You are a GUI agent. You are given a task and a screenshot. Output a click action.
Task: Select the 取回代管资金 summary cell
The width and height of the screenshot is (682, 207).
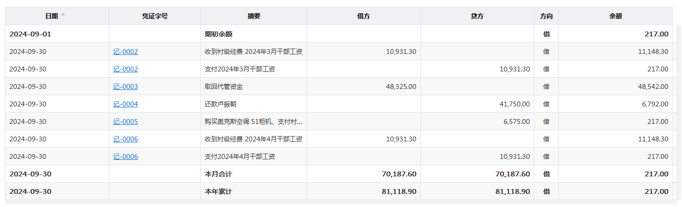coord(224,86)
